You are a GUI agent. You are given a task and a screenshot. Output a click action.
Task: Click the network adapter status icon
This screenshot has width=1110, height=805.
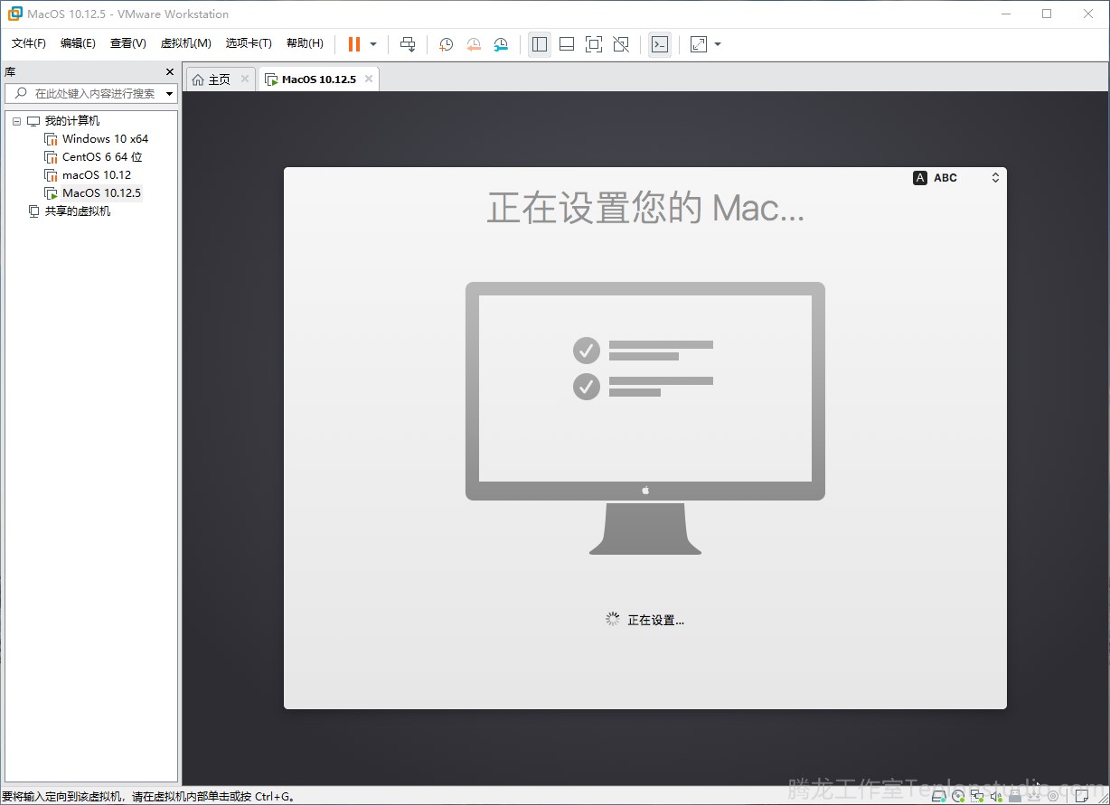(x=977, y=796)
